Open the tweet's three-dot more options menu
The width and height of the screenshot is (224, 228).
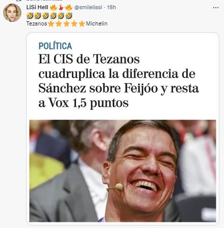[216, 8]
